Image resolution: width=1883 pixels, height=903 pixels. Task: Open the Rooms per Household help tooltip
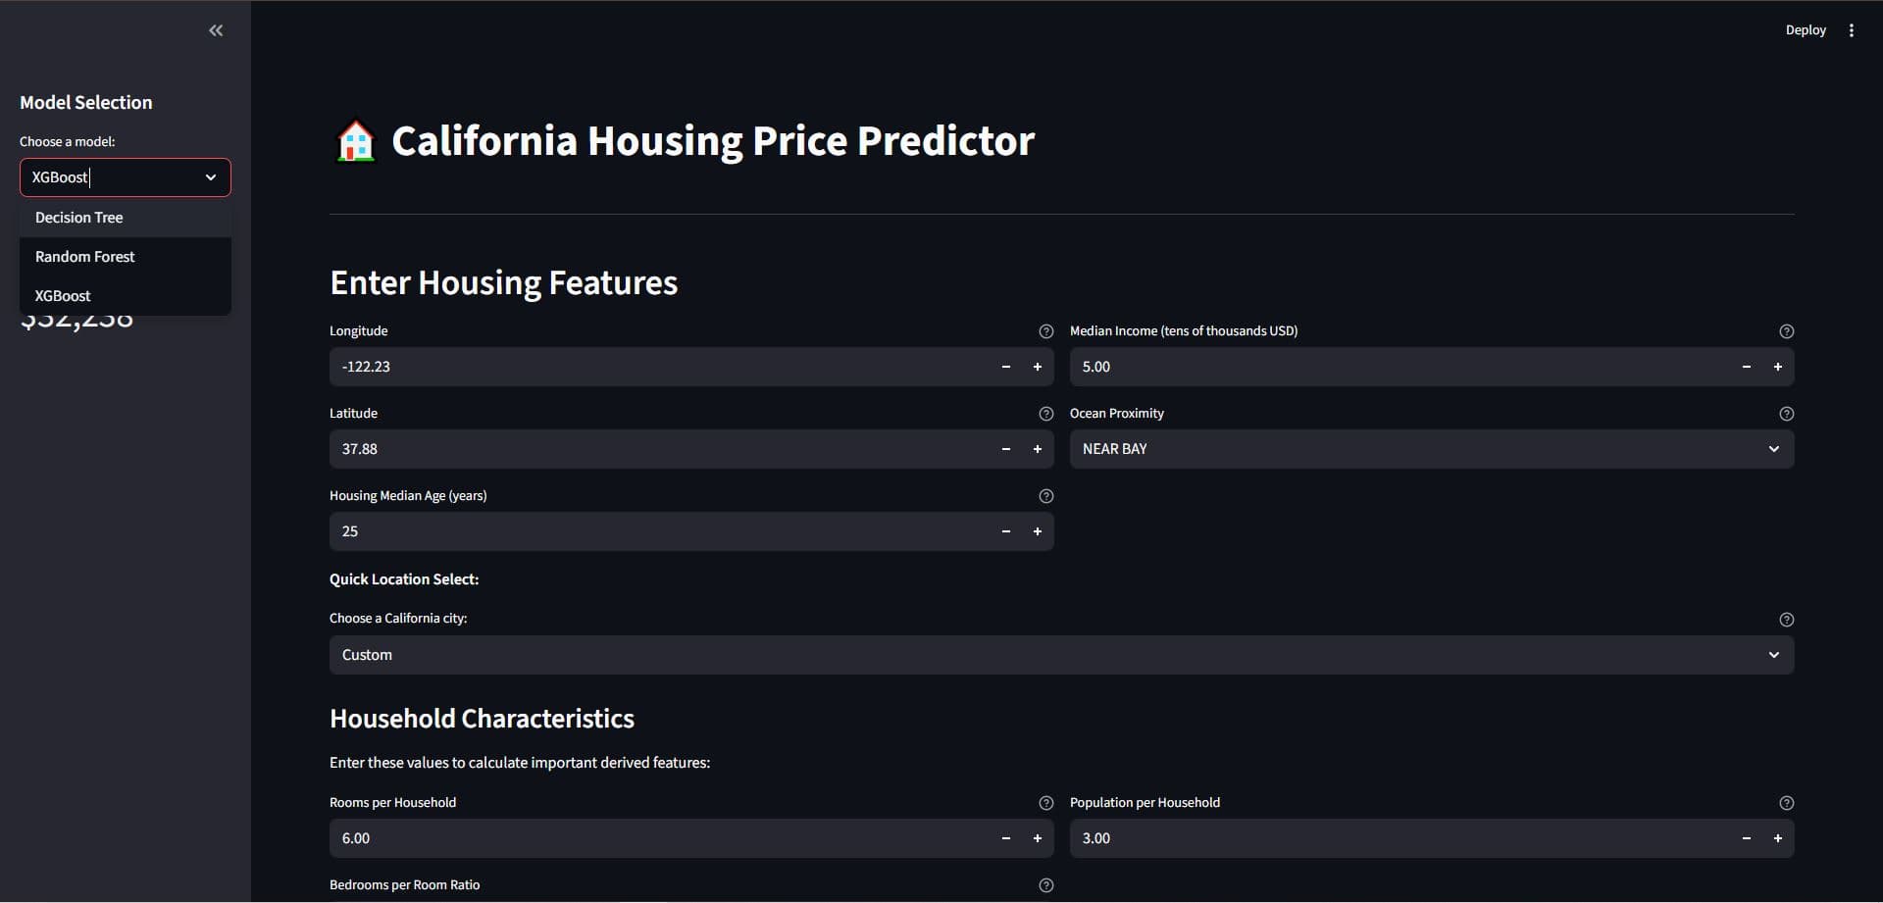[x=1046, y=803]
